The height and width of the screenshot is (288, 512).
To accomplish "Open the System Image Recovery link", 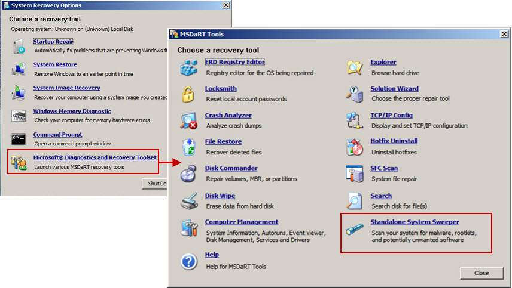I will (x=67, y=88).
